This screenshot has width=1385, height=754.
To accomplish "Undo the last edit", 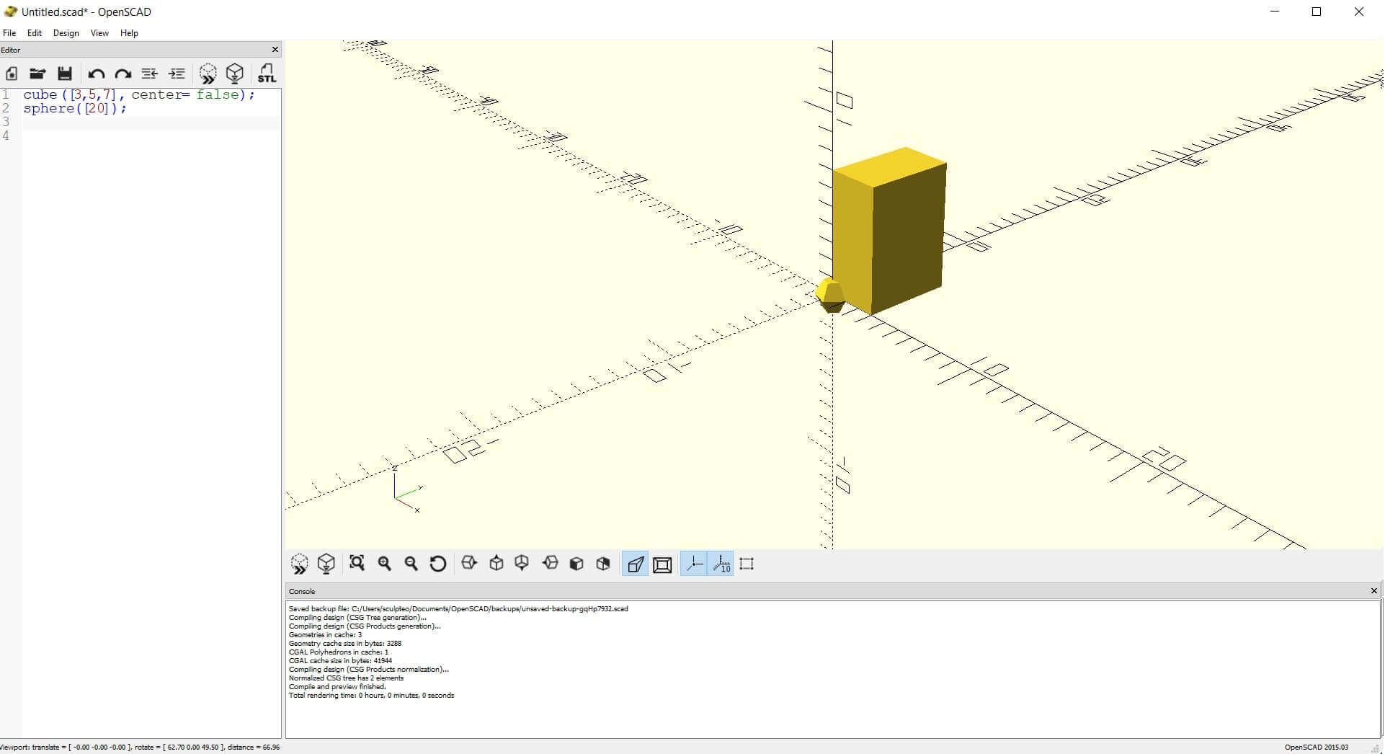I will tap(96, 74).
